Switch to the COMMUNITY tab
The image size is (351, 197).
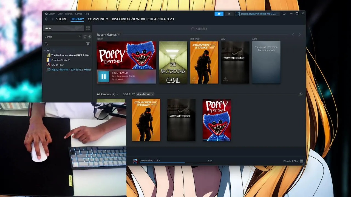pos(98,19)
